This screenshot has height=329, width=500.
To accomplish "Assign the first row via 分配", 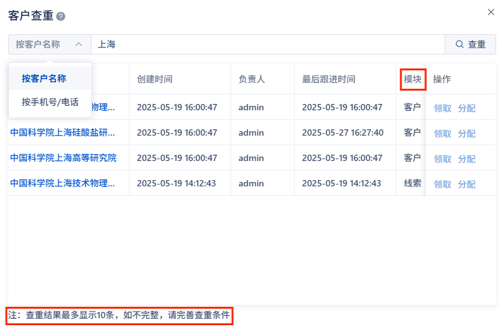I will point(467,108).
